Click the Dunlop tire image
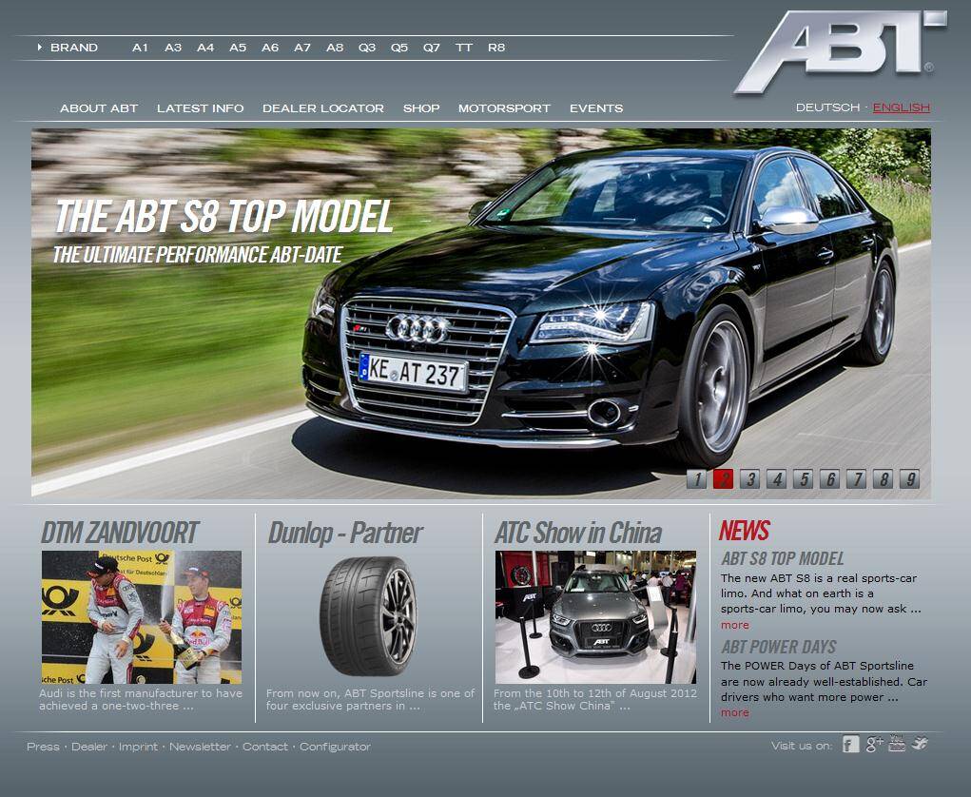 (x=368, y=616)
